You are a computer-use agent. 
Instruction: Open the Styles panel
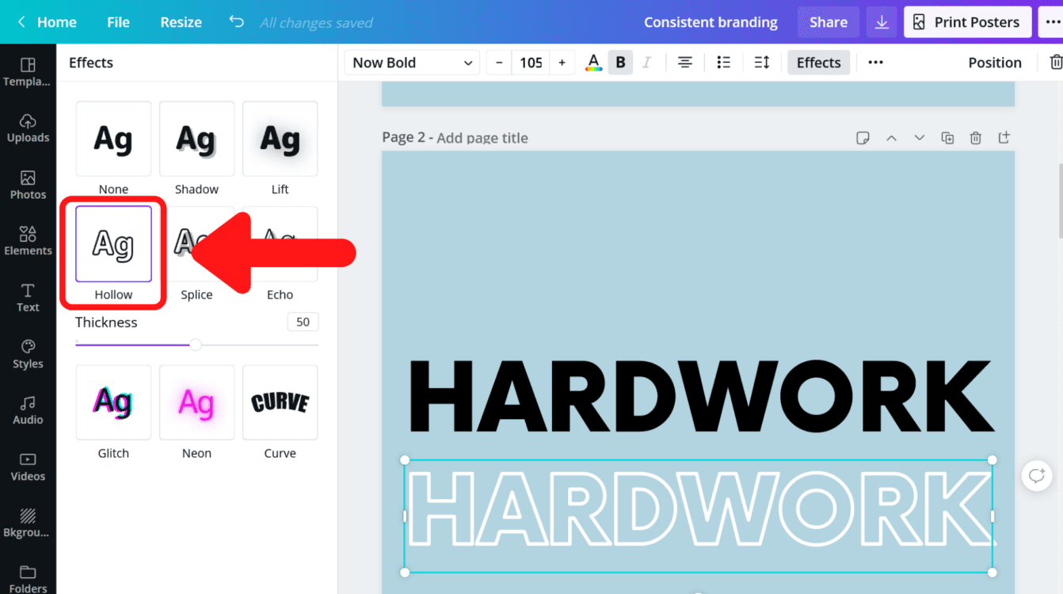(x=28, y=354)
